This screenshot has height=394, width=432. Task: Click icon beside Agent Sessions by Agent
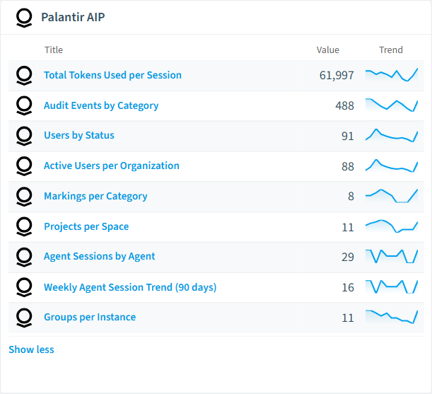pyautogui.click(x=24, y=257)
